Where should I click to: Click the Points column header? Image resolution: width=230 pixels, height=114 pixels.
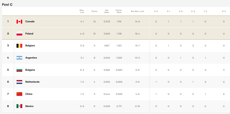coord(94,11)
